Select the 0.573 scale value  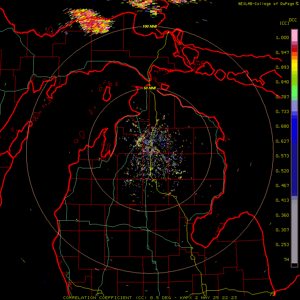(282, 156)
